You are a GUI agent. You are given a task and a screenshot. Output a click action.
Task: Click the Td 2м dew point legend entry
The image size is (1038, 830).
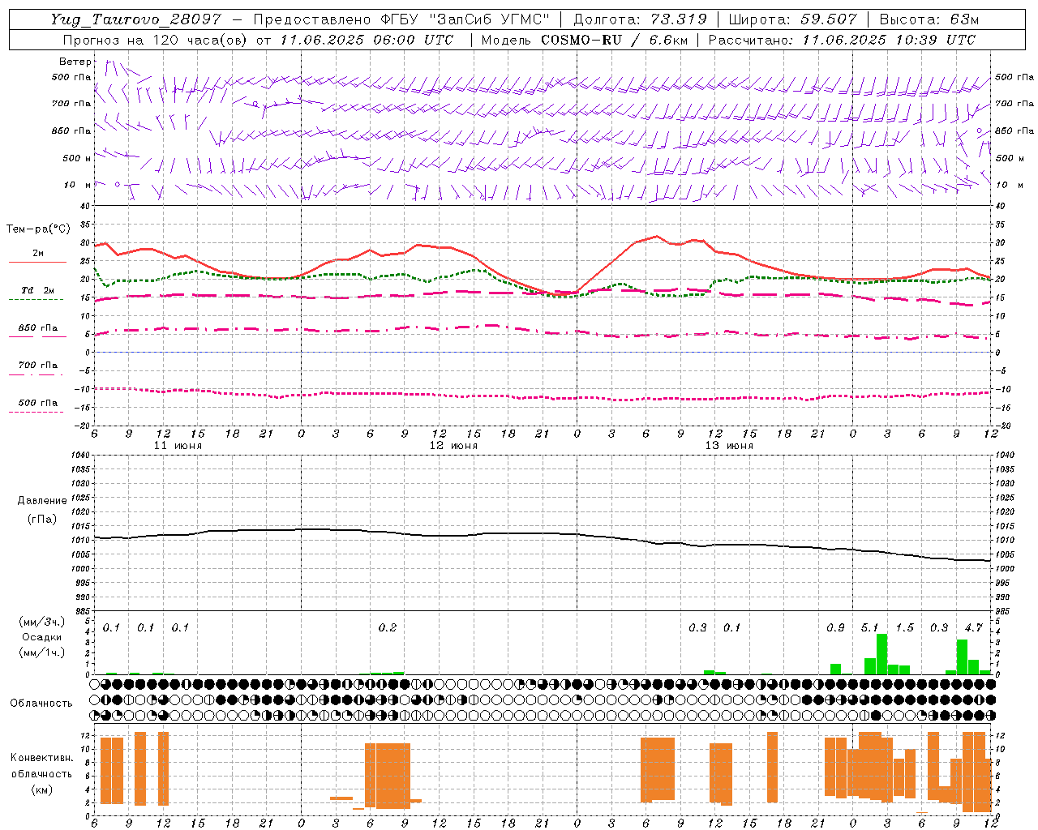(x=38, y=290)
